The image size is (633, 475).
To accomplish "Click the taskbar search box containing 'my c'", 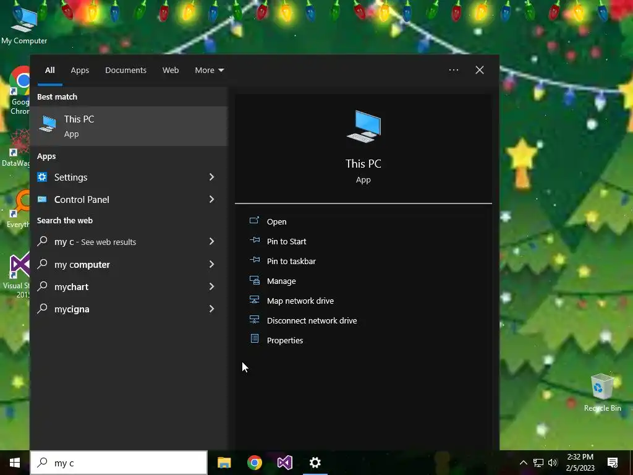I will point(119,463).
